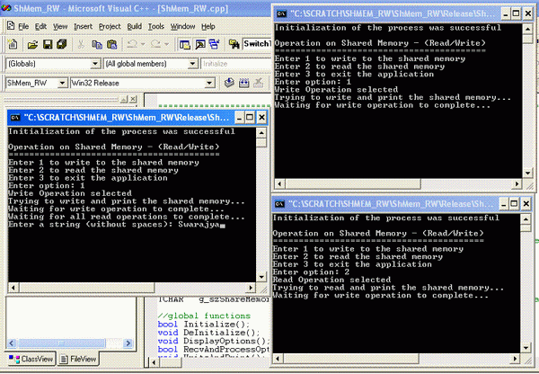Switch to the ClassView tab
539x374 pixels.
31,359
